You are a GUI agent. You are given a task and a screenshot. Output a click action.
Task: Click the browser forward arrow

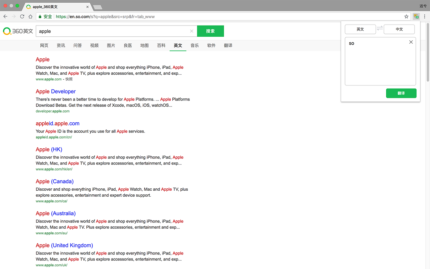tap(14, 16)
